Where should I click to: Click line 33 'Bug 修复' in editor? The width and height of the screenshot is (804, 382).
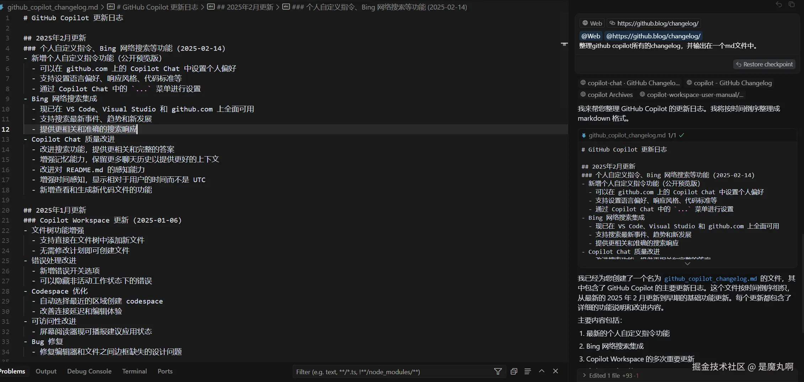(x=47, y=342)
